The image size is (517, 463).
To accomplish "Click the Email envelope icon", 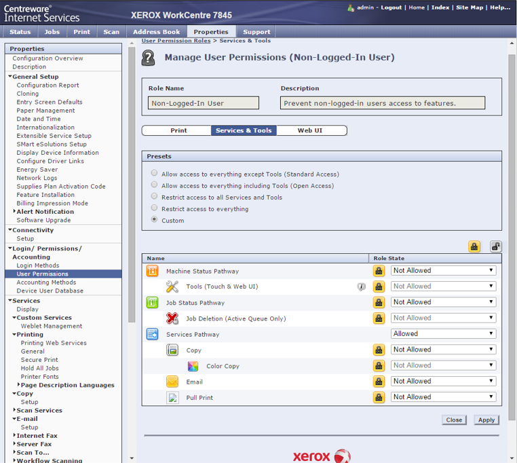I will (172, 382).
